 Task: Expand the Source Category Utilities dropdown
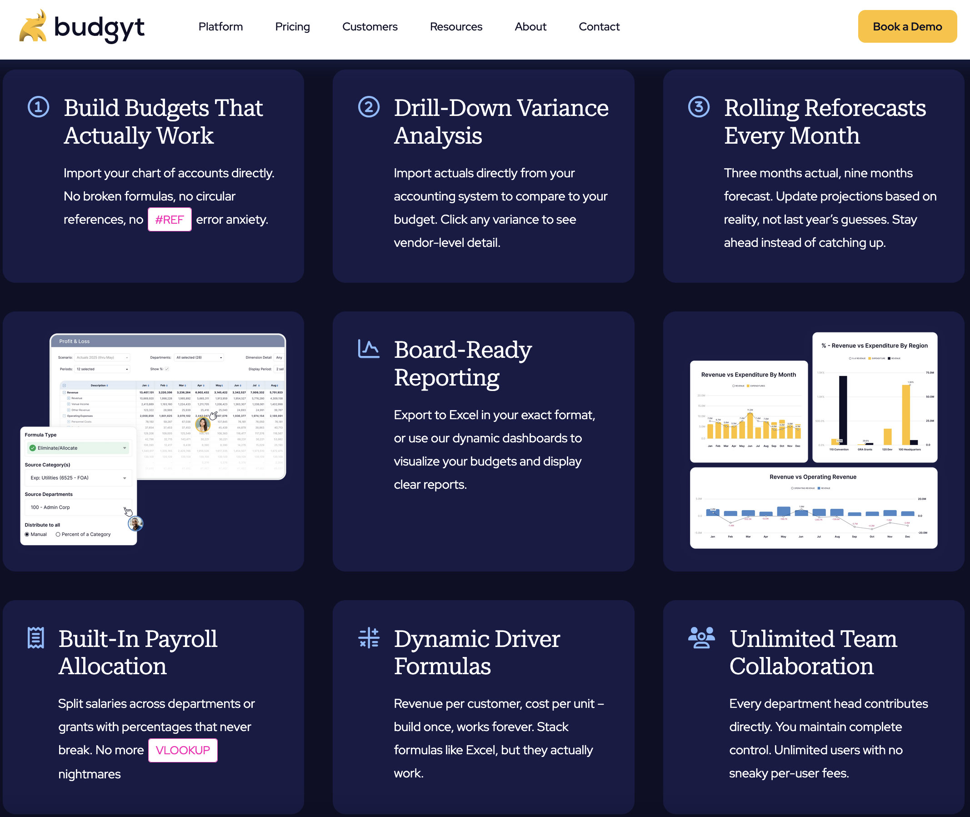coord(78,477)
